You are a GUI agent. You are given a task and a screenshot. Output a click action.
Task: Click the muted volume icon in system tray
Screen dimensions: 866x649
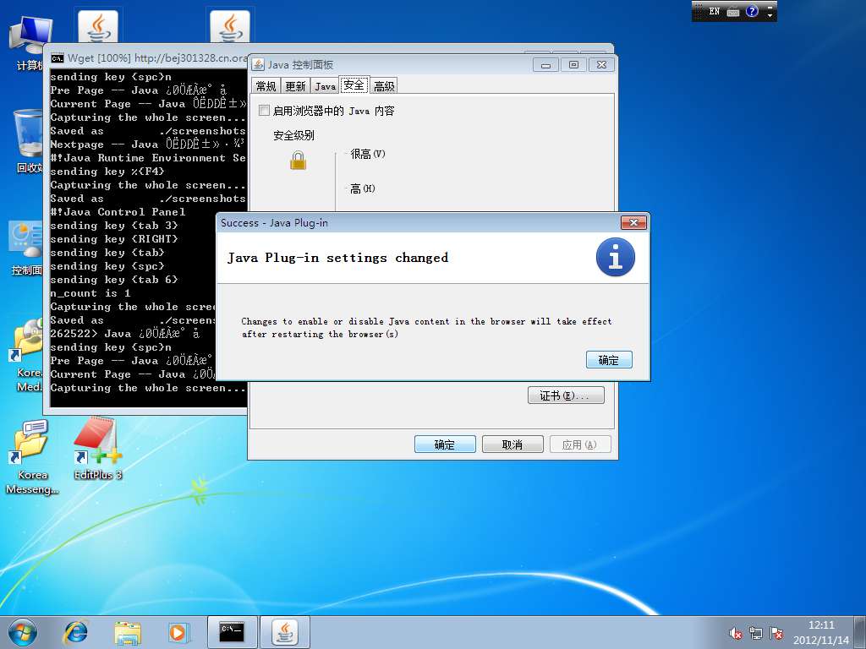click(x=736, y=632)
